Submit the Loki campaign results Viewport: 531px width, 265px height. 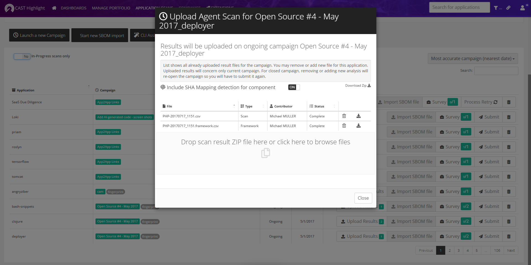coord(489,117)
